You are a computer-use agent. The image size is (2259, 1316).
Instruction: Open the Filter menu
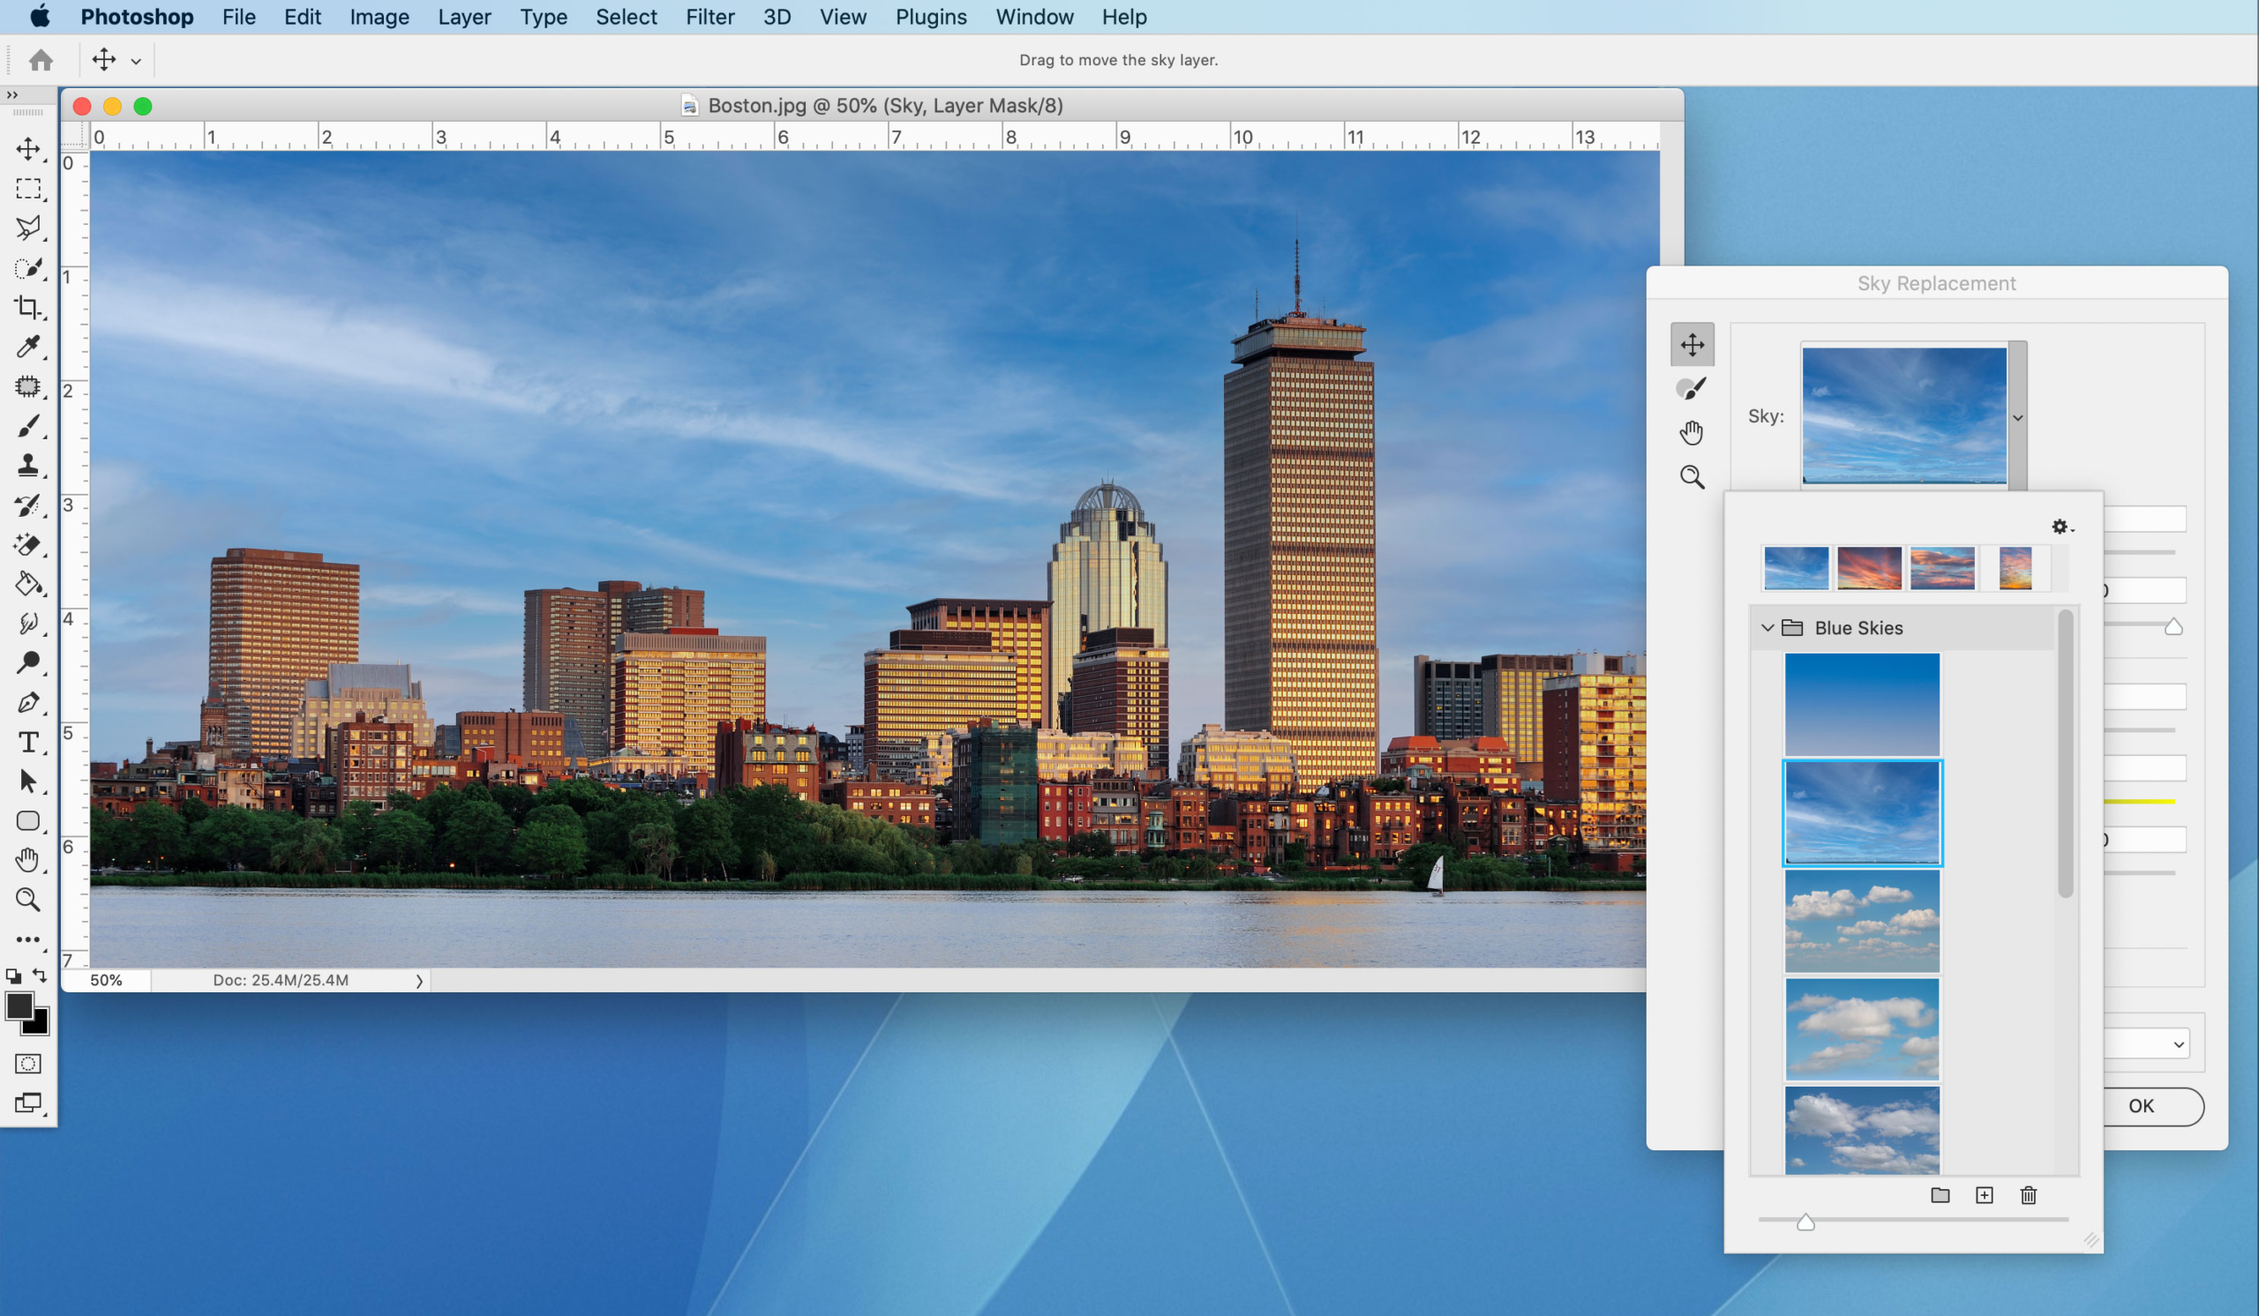pyautogui.click(x=710, y=17)
